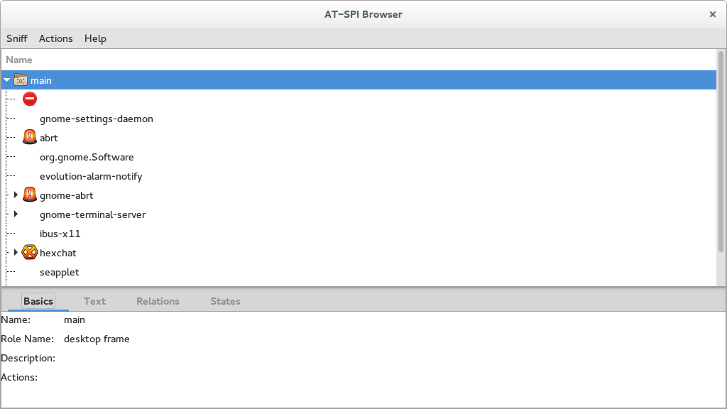This screenshot has height=409, width=727.
Task: Expand the gnome-abrt node
Action: coord(16,195)
